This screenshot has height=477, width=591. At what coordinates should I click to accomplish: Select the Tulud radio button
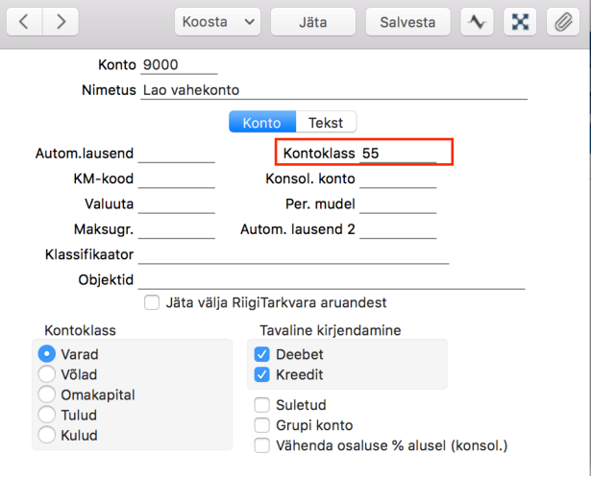click(x=47, y=415)
